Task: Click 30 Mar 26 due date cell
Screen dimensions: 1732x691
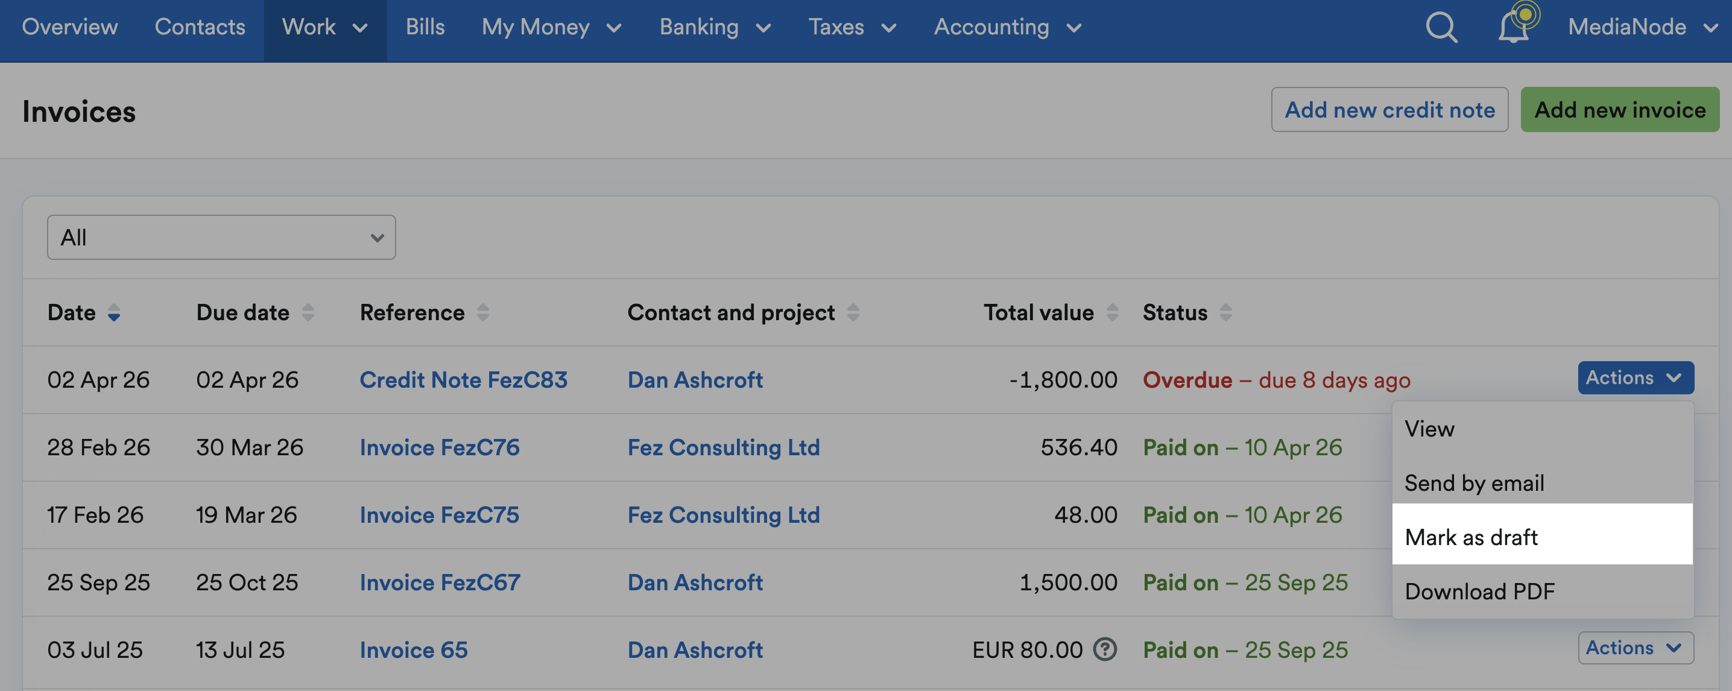Action: point(250,447)
